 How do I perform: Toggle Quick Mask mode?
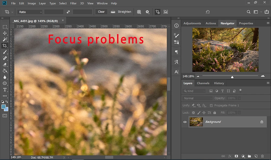[x=5, y=115]
